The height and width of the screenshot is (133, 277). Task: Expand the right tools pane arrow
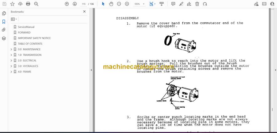(275, 70)
